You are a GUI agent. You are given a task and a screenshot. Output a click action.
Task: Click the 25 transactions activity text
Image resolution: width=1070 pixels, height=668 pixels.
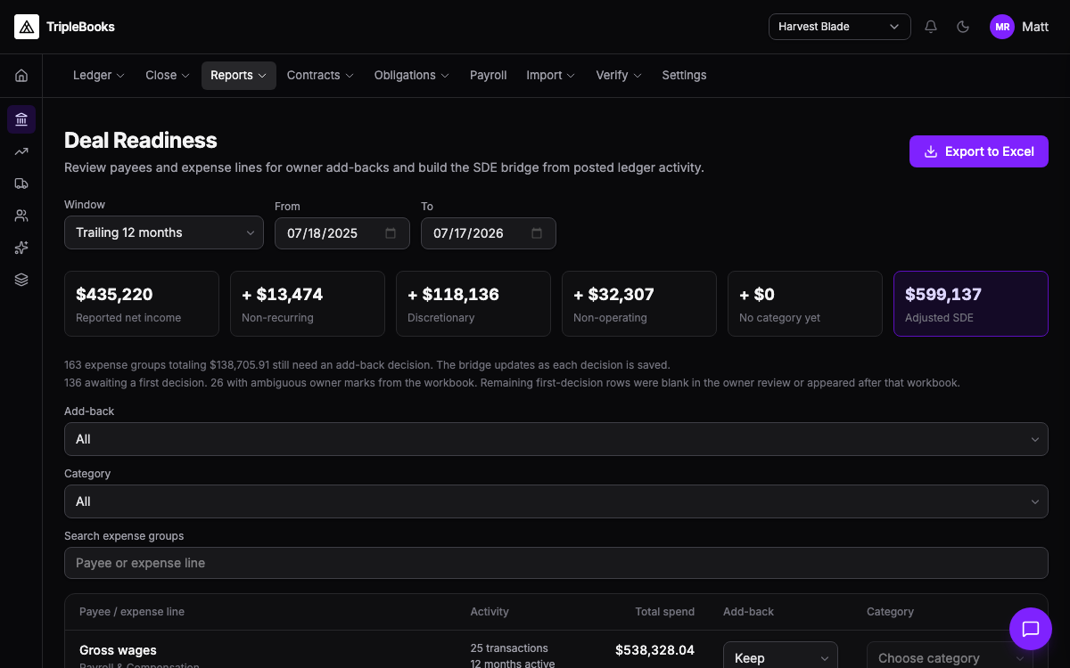509,648
